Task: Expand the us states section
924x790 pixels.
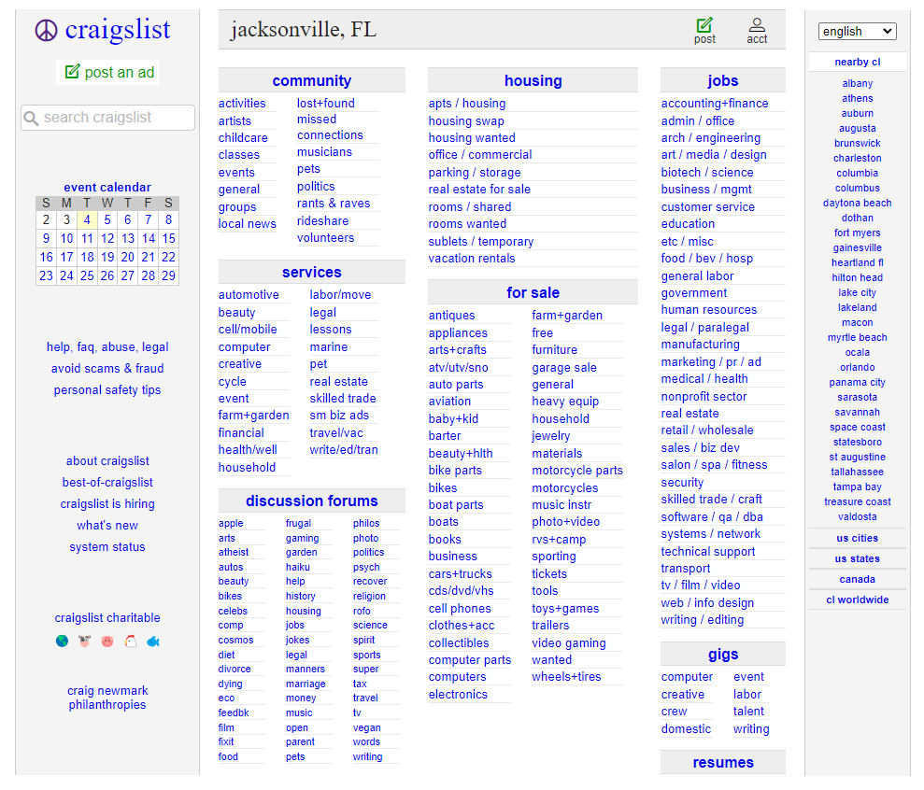Action: [857, 558]
